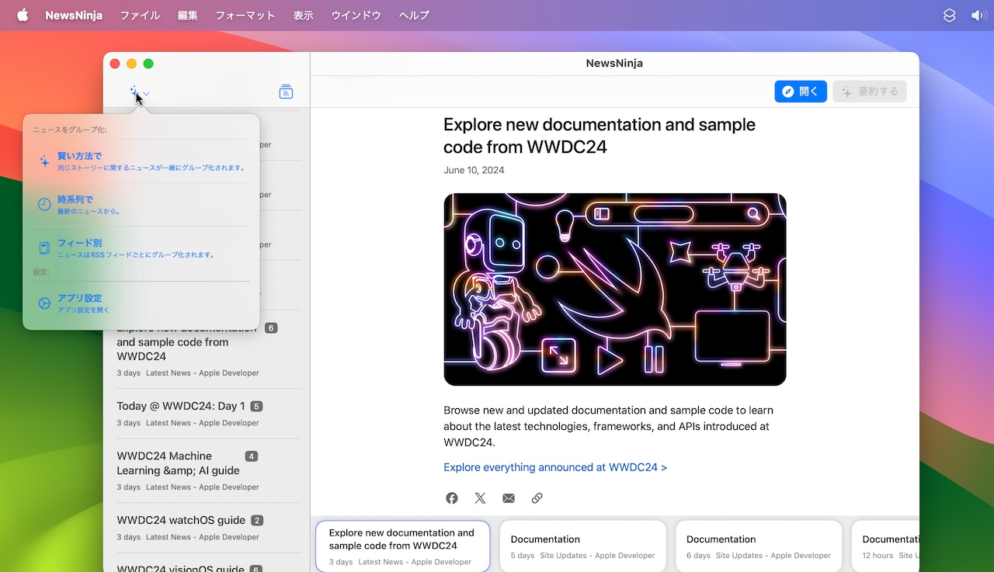994x572 pixels.
Task: Click badge 2 on watchOS guide item
Action: click(x=257, y=521)
